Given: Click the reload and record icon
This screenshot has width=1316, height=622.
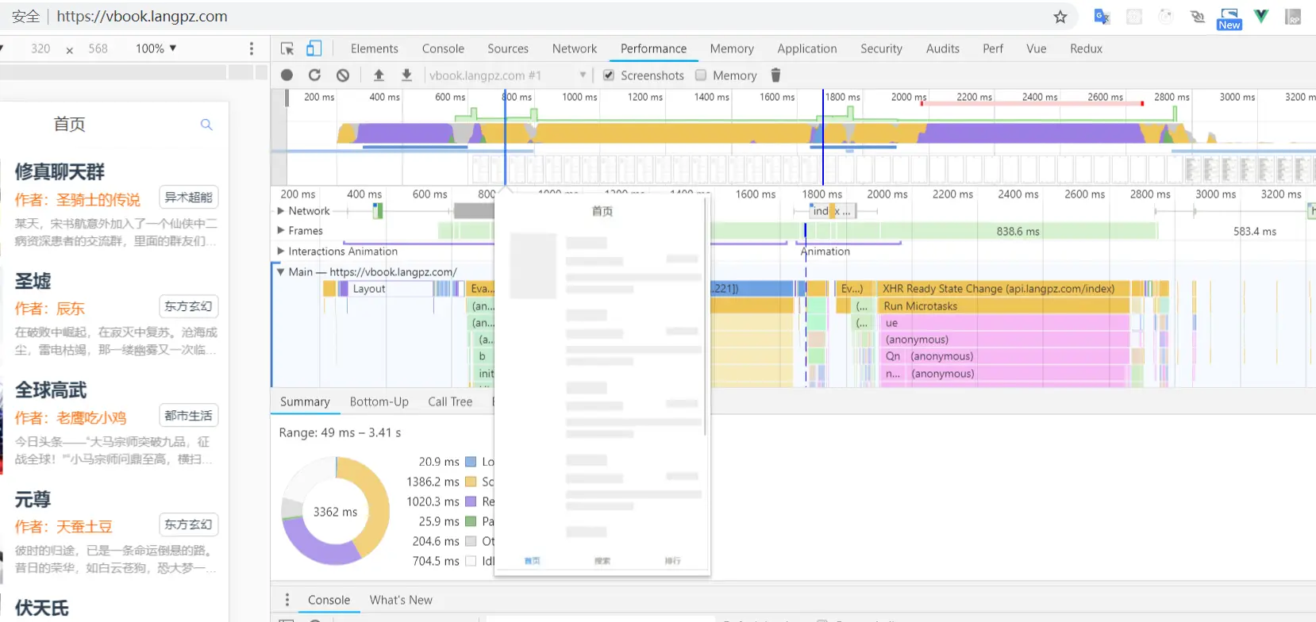Looking at the screenshot, I should click(x=315, y=75).
